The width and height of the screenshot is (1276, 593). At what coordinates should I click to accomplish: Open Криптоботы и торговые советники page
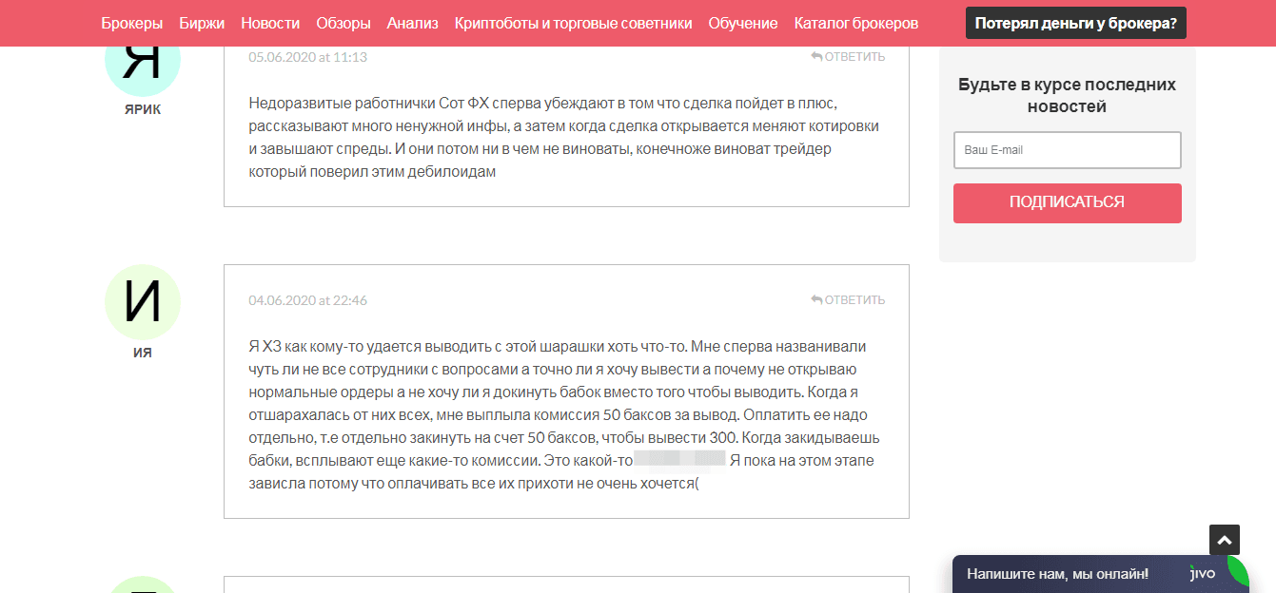[573, 23]
